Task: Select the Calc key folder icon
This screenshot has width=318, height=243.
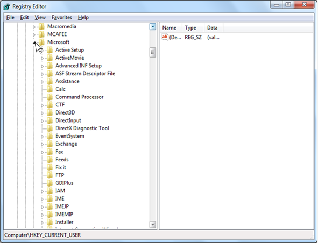Action: click(50, 89)
